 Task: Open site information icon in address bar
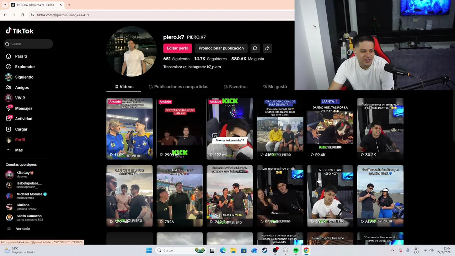(32, 15)
